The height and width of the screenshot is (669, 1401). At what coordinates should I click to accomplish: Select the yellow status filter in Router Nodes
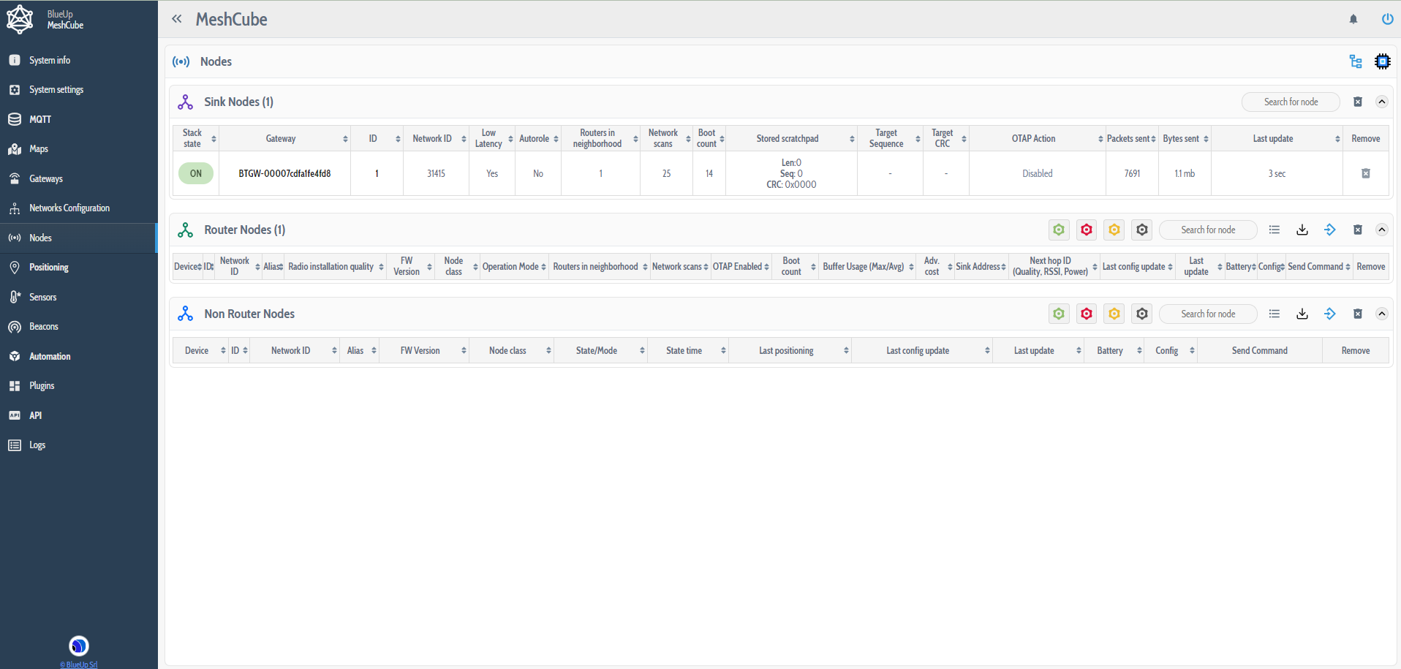pos(1114,230)
